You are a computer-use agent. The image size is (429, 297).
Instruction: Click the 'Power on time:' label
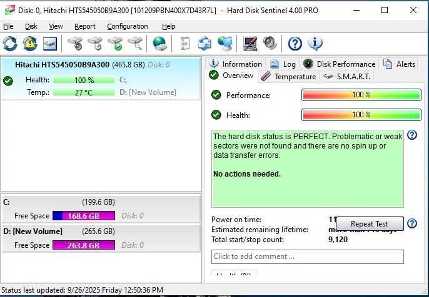click(236, 220)
